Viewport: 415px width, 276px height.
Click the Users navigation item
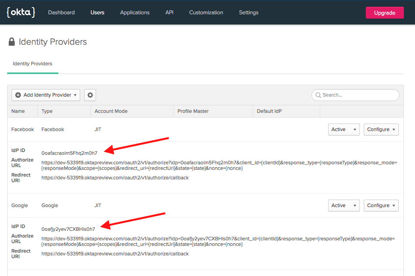[x=97, y=12]
